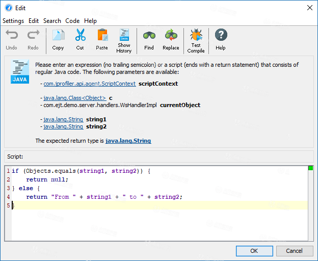Expand the Code menu
Image resolution: width=318 pixels, height=261 pixels.
tap(72, 21)
